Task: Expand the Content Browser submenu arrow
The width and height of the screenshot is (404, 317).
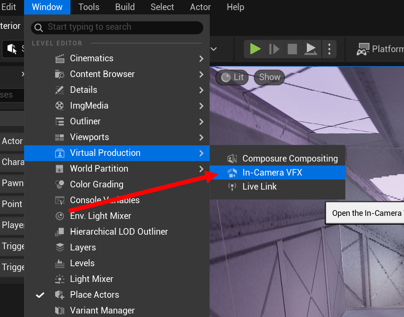Action: (201, 74)
